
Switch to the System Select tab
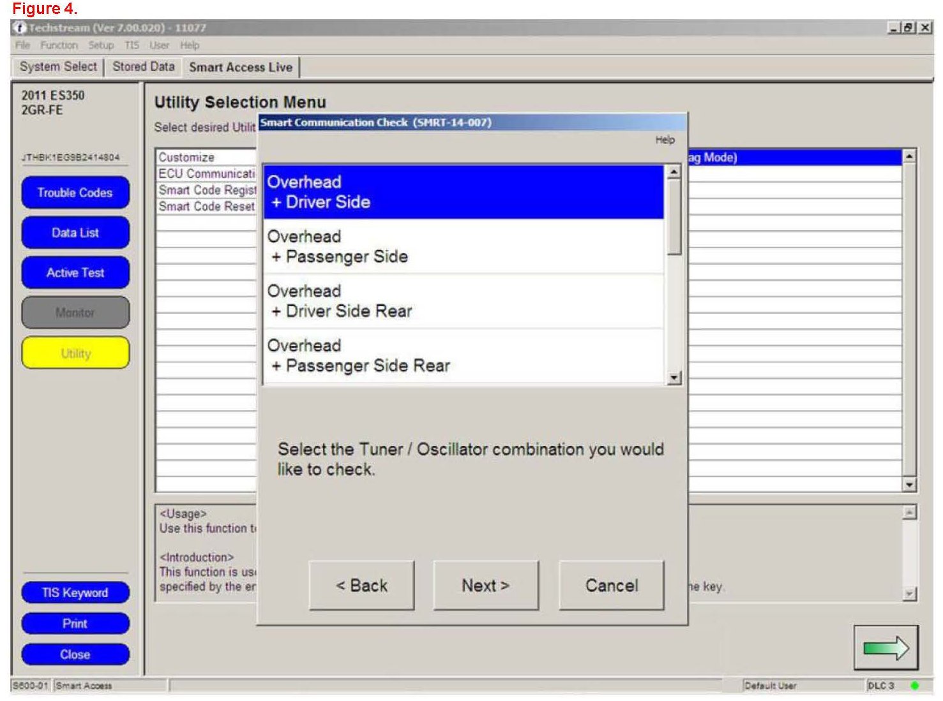click(58, 67)
